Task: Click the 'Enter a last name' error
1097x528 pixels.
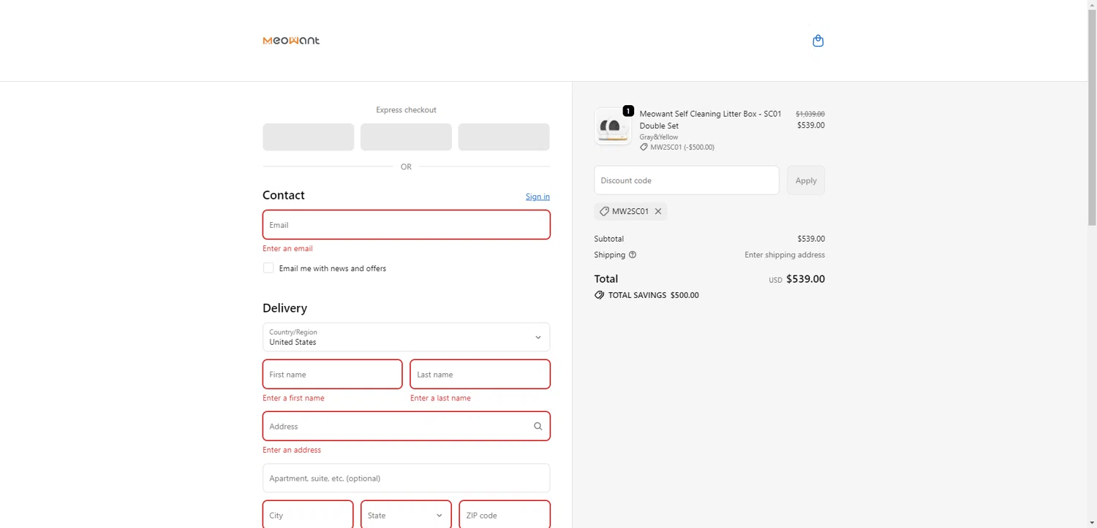Action: point(440,399)
